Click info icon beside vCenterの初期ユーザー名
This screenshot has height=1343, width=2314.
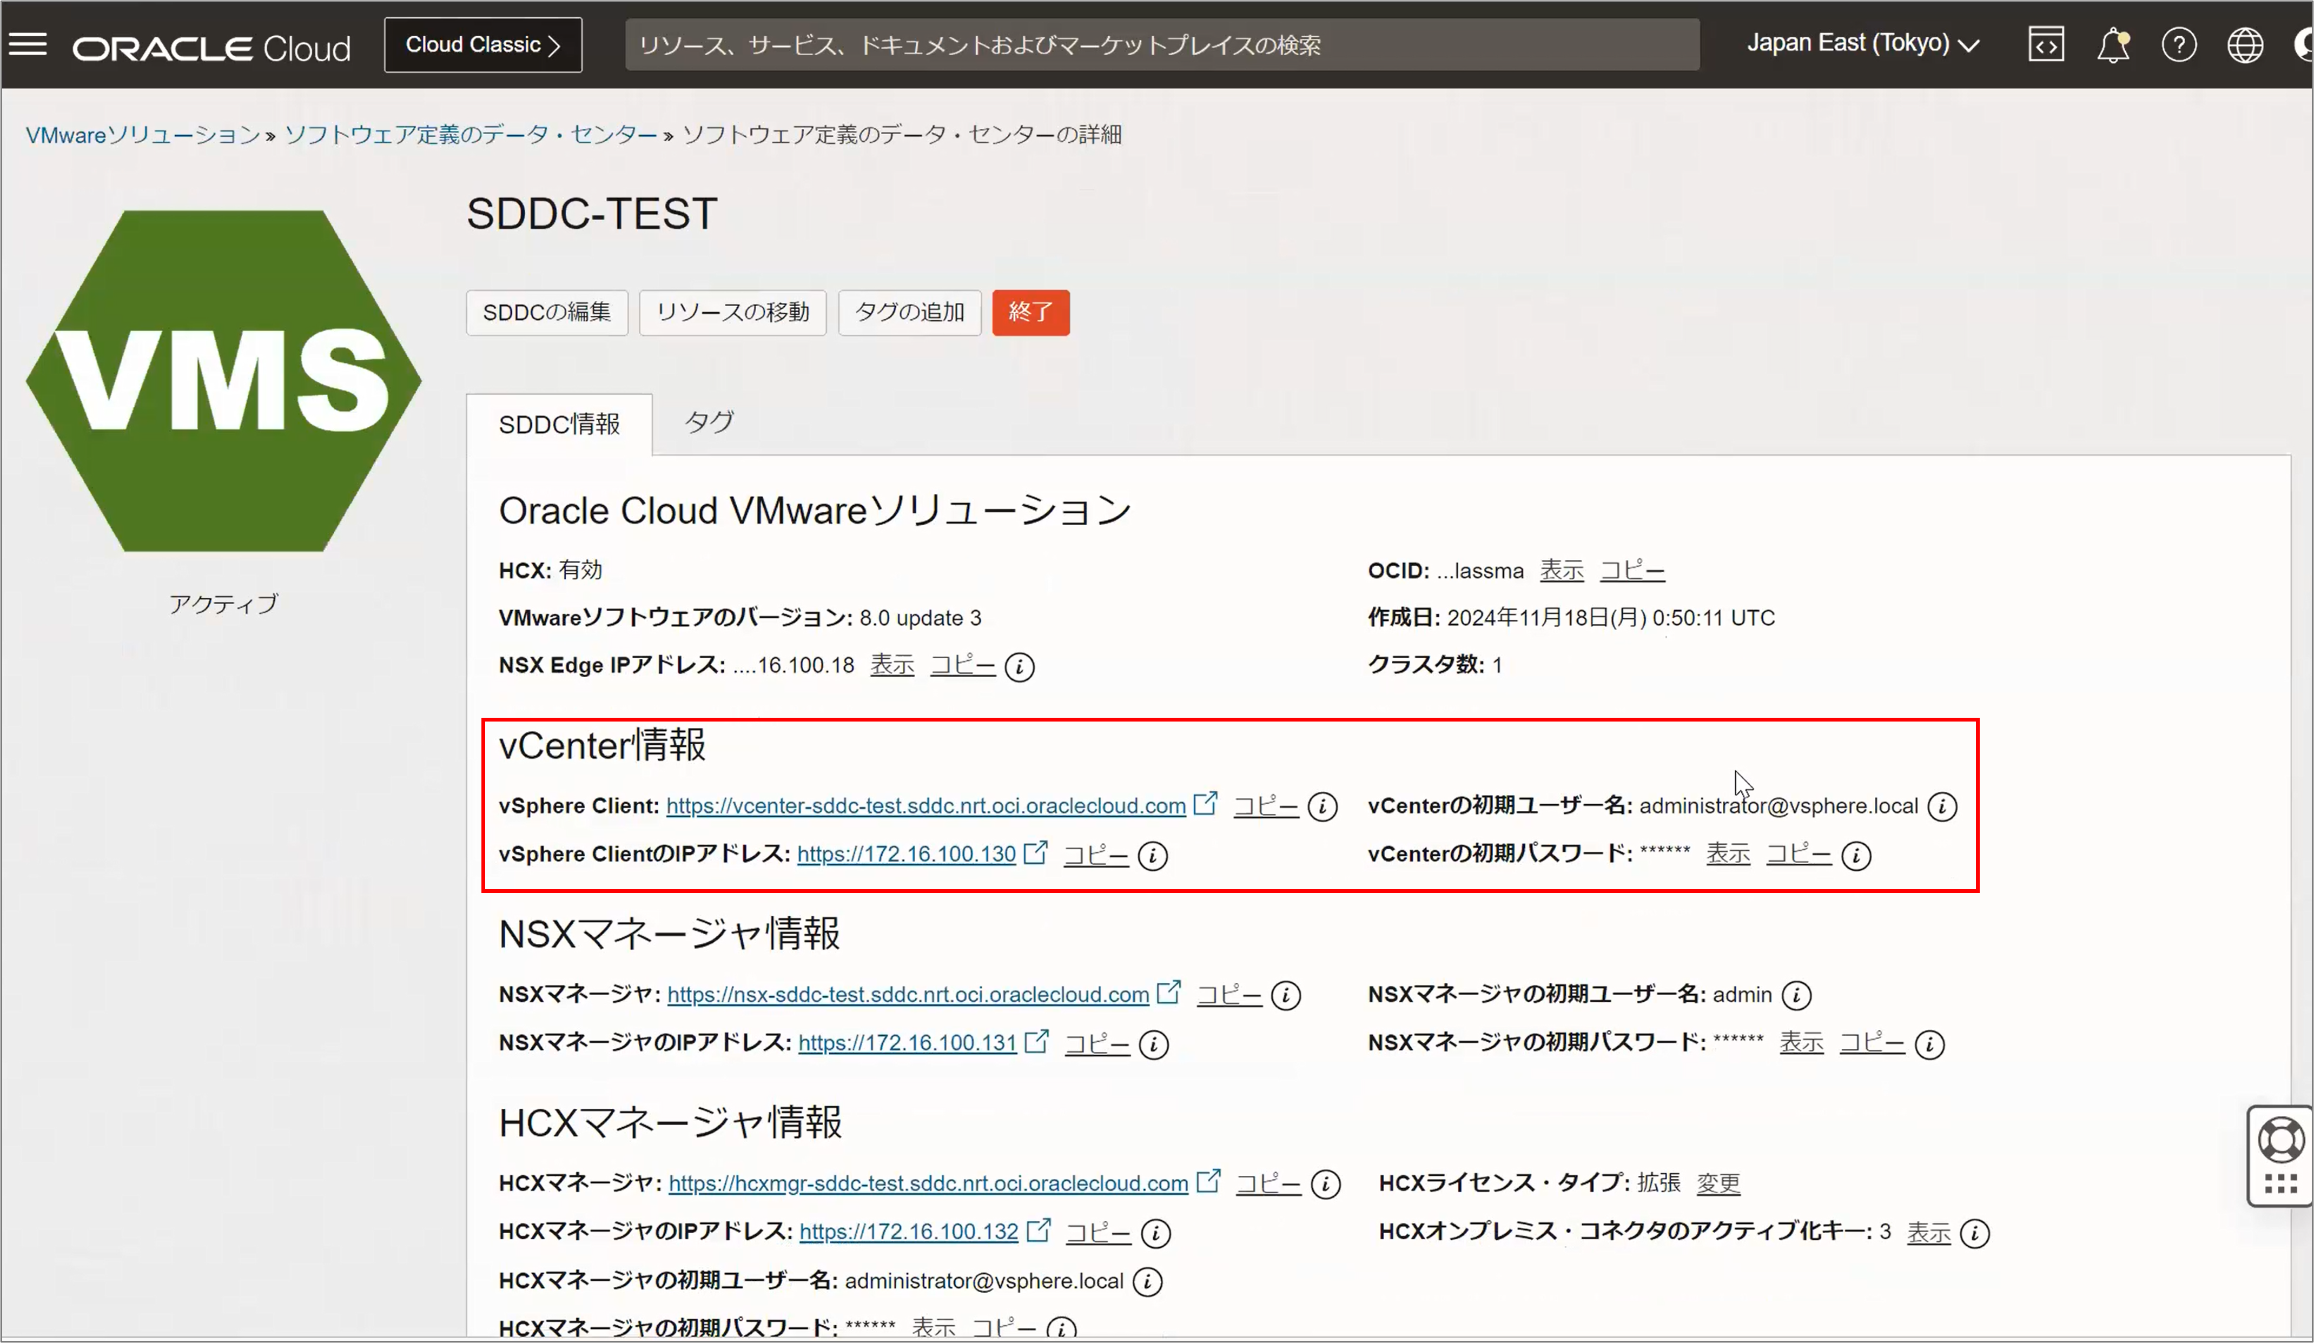click(x=1942, y=807)
